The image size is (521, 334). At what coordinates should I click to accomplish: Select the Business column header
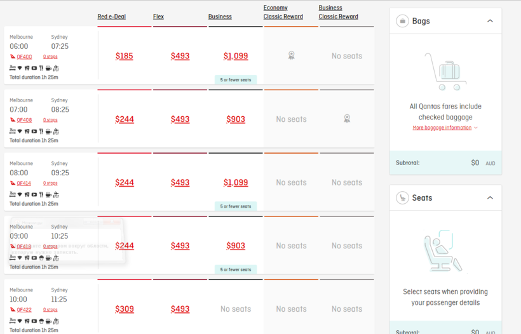pos(220,17)
